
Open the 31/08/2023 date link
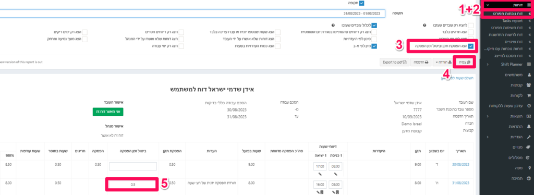[461, 183]
